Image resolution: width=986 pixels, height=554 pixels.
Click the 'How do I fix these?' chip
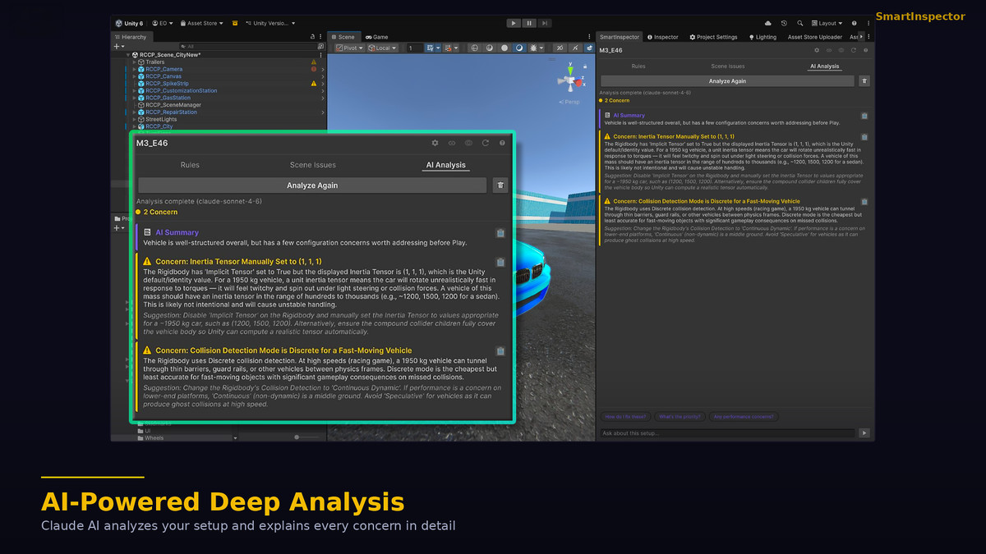point(625,417)
